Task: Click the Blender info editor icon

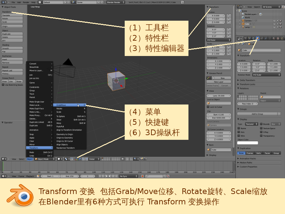Action: (x=4, y=2)
